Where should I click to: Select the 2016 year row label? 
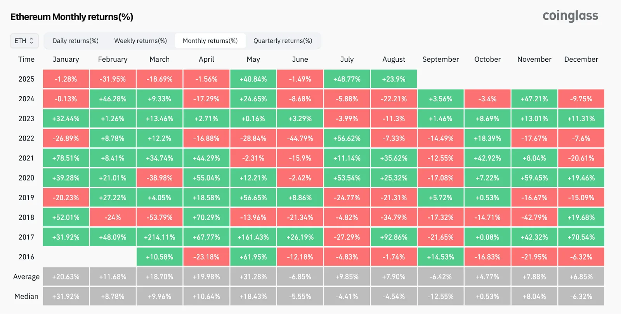tap(26, 257)
